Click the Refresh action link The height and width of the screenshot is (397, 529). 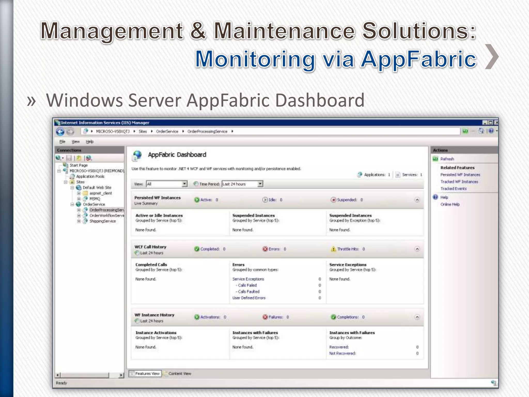[447, 159]
